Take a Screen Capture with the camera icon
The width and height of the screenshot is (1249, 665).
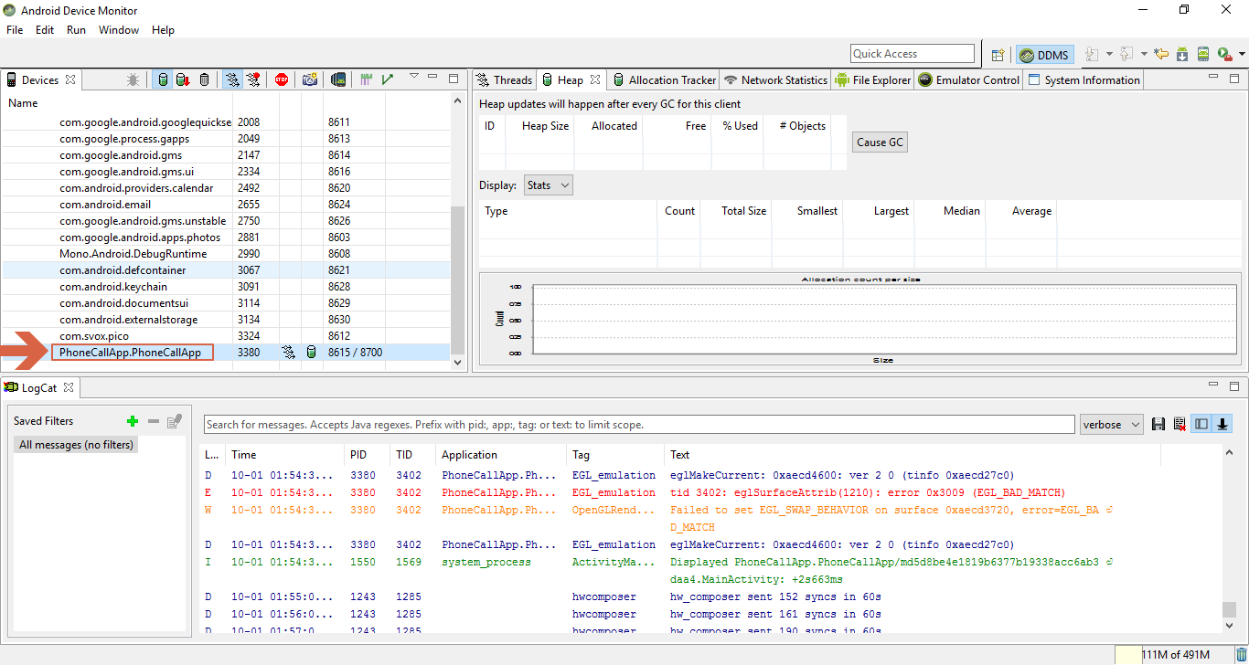(x=310, y=79)
